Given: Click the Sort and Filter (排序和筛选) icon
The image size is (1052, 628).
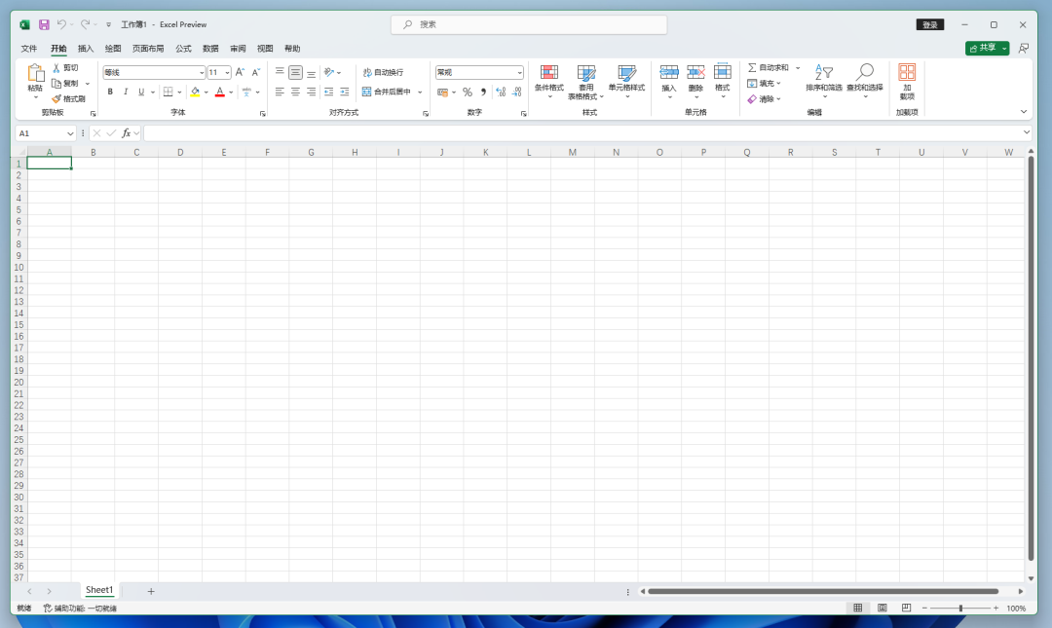Looking at the screenshot, I should [x=824, y=72].
